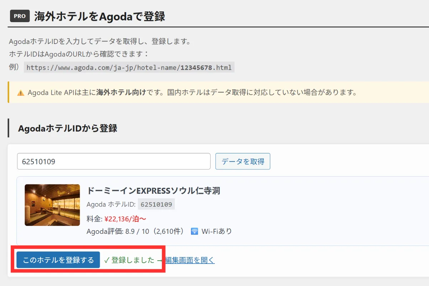Click the example Agoda URL code text

point(129,67)
